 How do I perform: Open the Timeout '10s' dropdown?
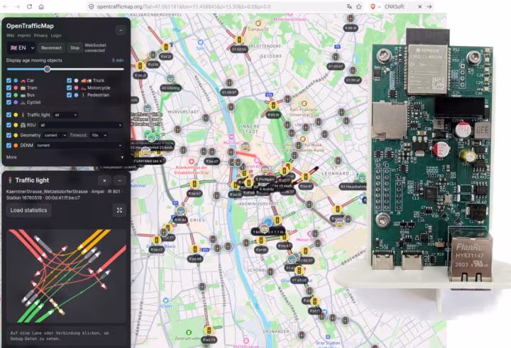coord(99,135)
